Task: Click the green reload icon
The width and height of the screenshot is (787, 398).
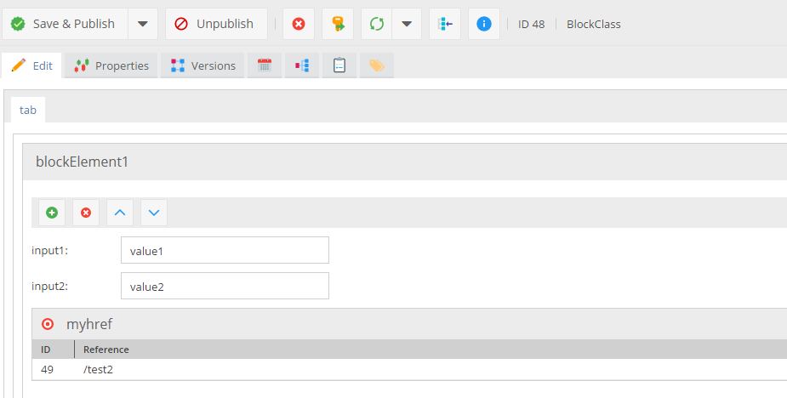Action: pos(376,24)
